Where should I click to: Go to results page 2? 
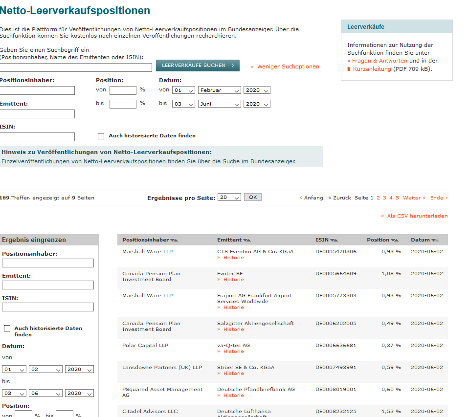tap(378, 198)
